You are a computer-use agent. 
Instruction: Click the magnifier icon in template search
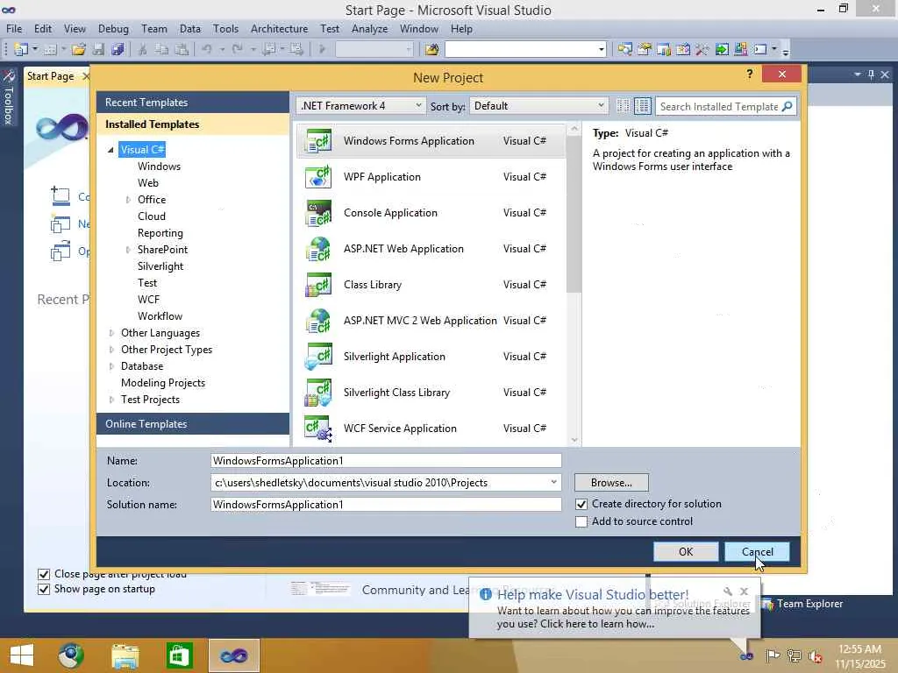[x=788, y=106]
